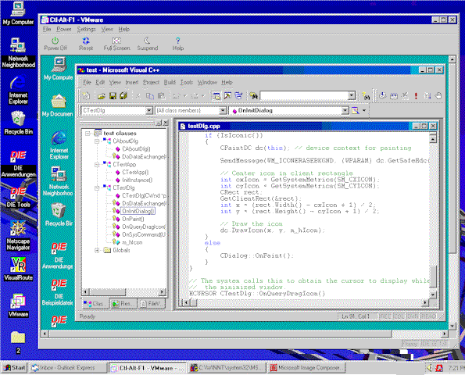Toggle the Workspace window icon

216,96
